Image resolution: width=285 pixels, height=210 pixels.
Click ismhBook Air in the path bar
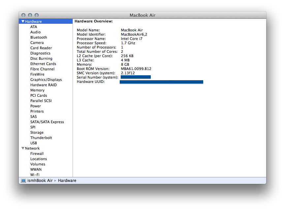pos(40,181)
